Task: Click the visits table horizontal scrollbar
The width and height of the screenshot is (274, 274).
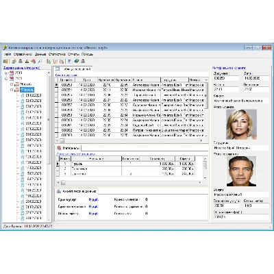Action: [129, 140]
